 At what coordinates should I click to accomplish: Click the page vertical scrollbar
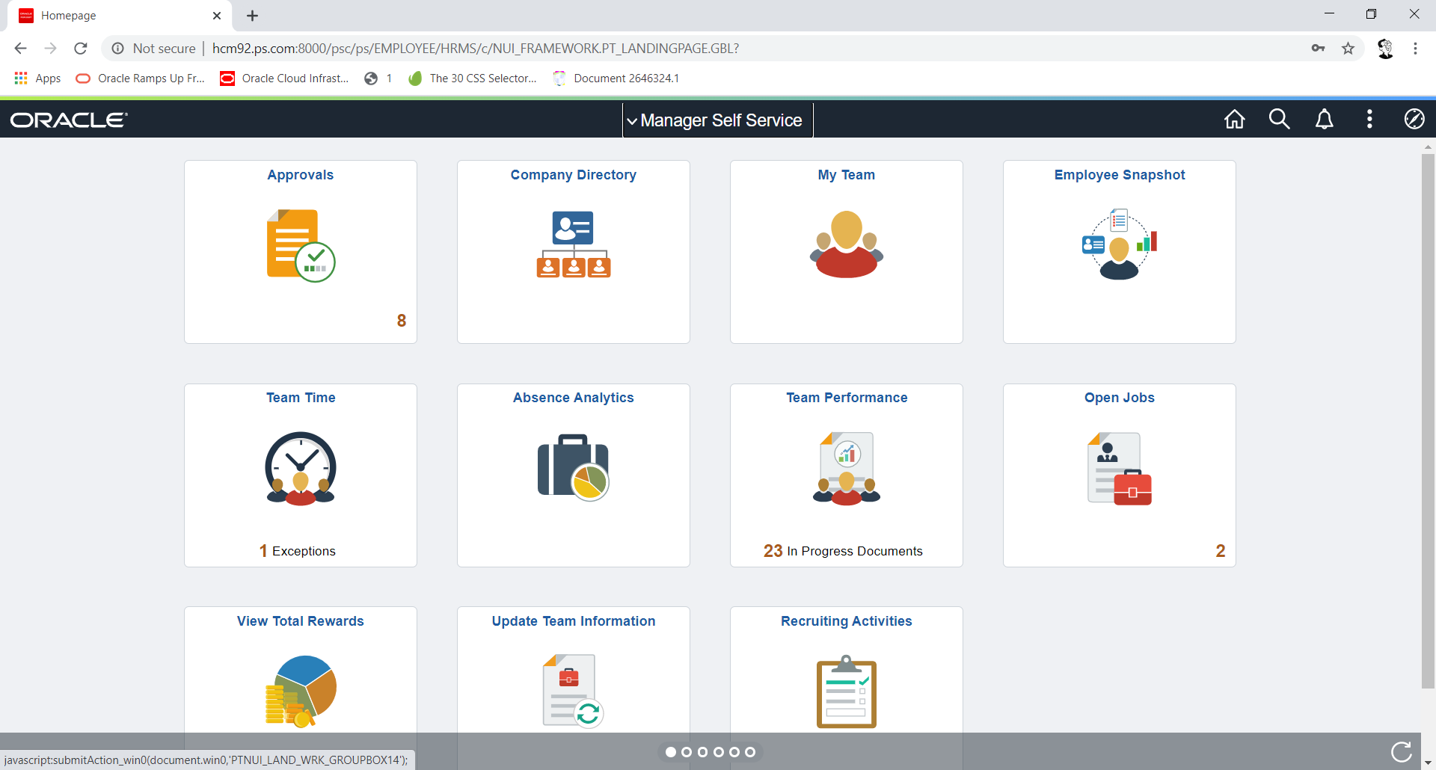[1428, 419]
